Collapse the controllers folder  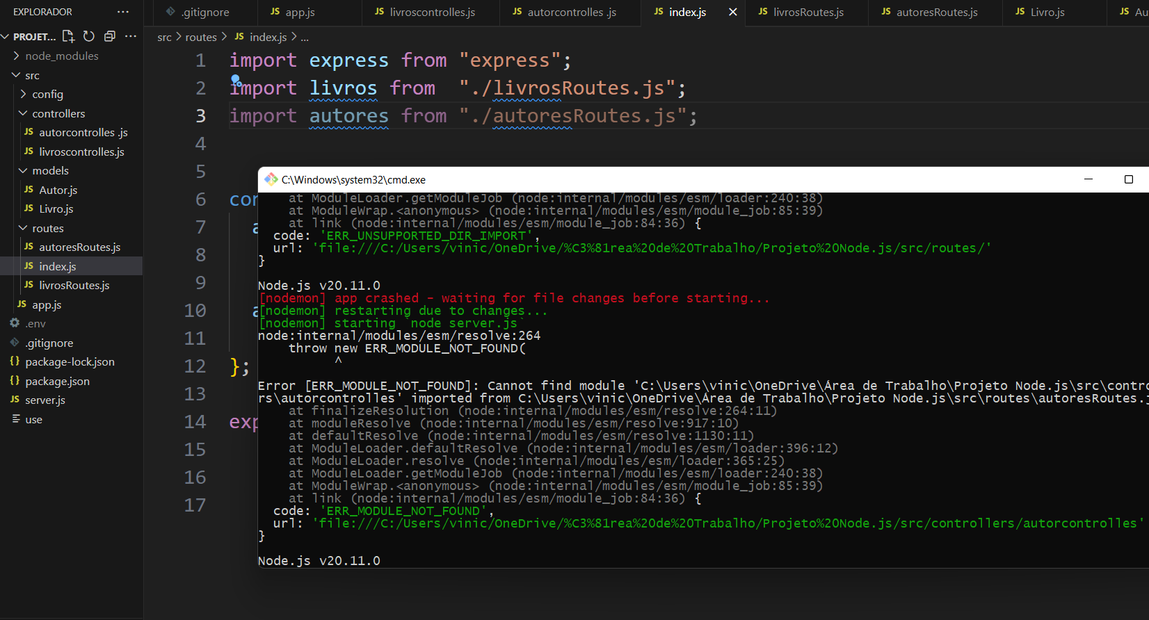(71, 113)
